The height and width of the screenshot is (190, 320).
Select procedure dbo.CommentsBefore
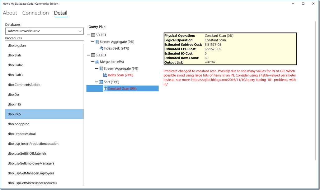click(44, 85)
